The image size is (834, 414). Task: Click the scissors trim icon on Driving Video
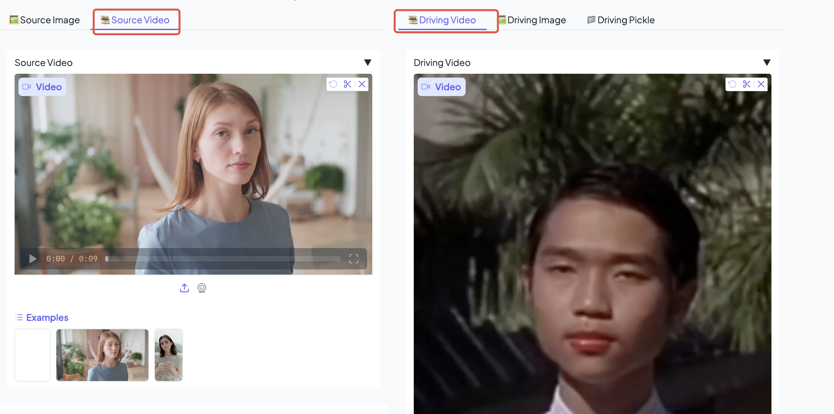point(747,84)
